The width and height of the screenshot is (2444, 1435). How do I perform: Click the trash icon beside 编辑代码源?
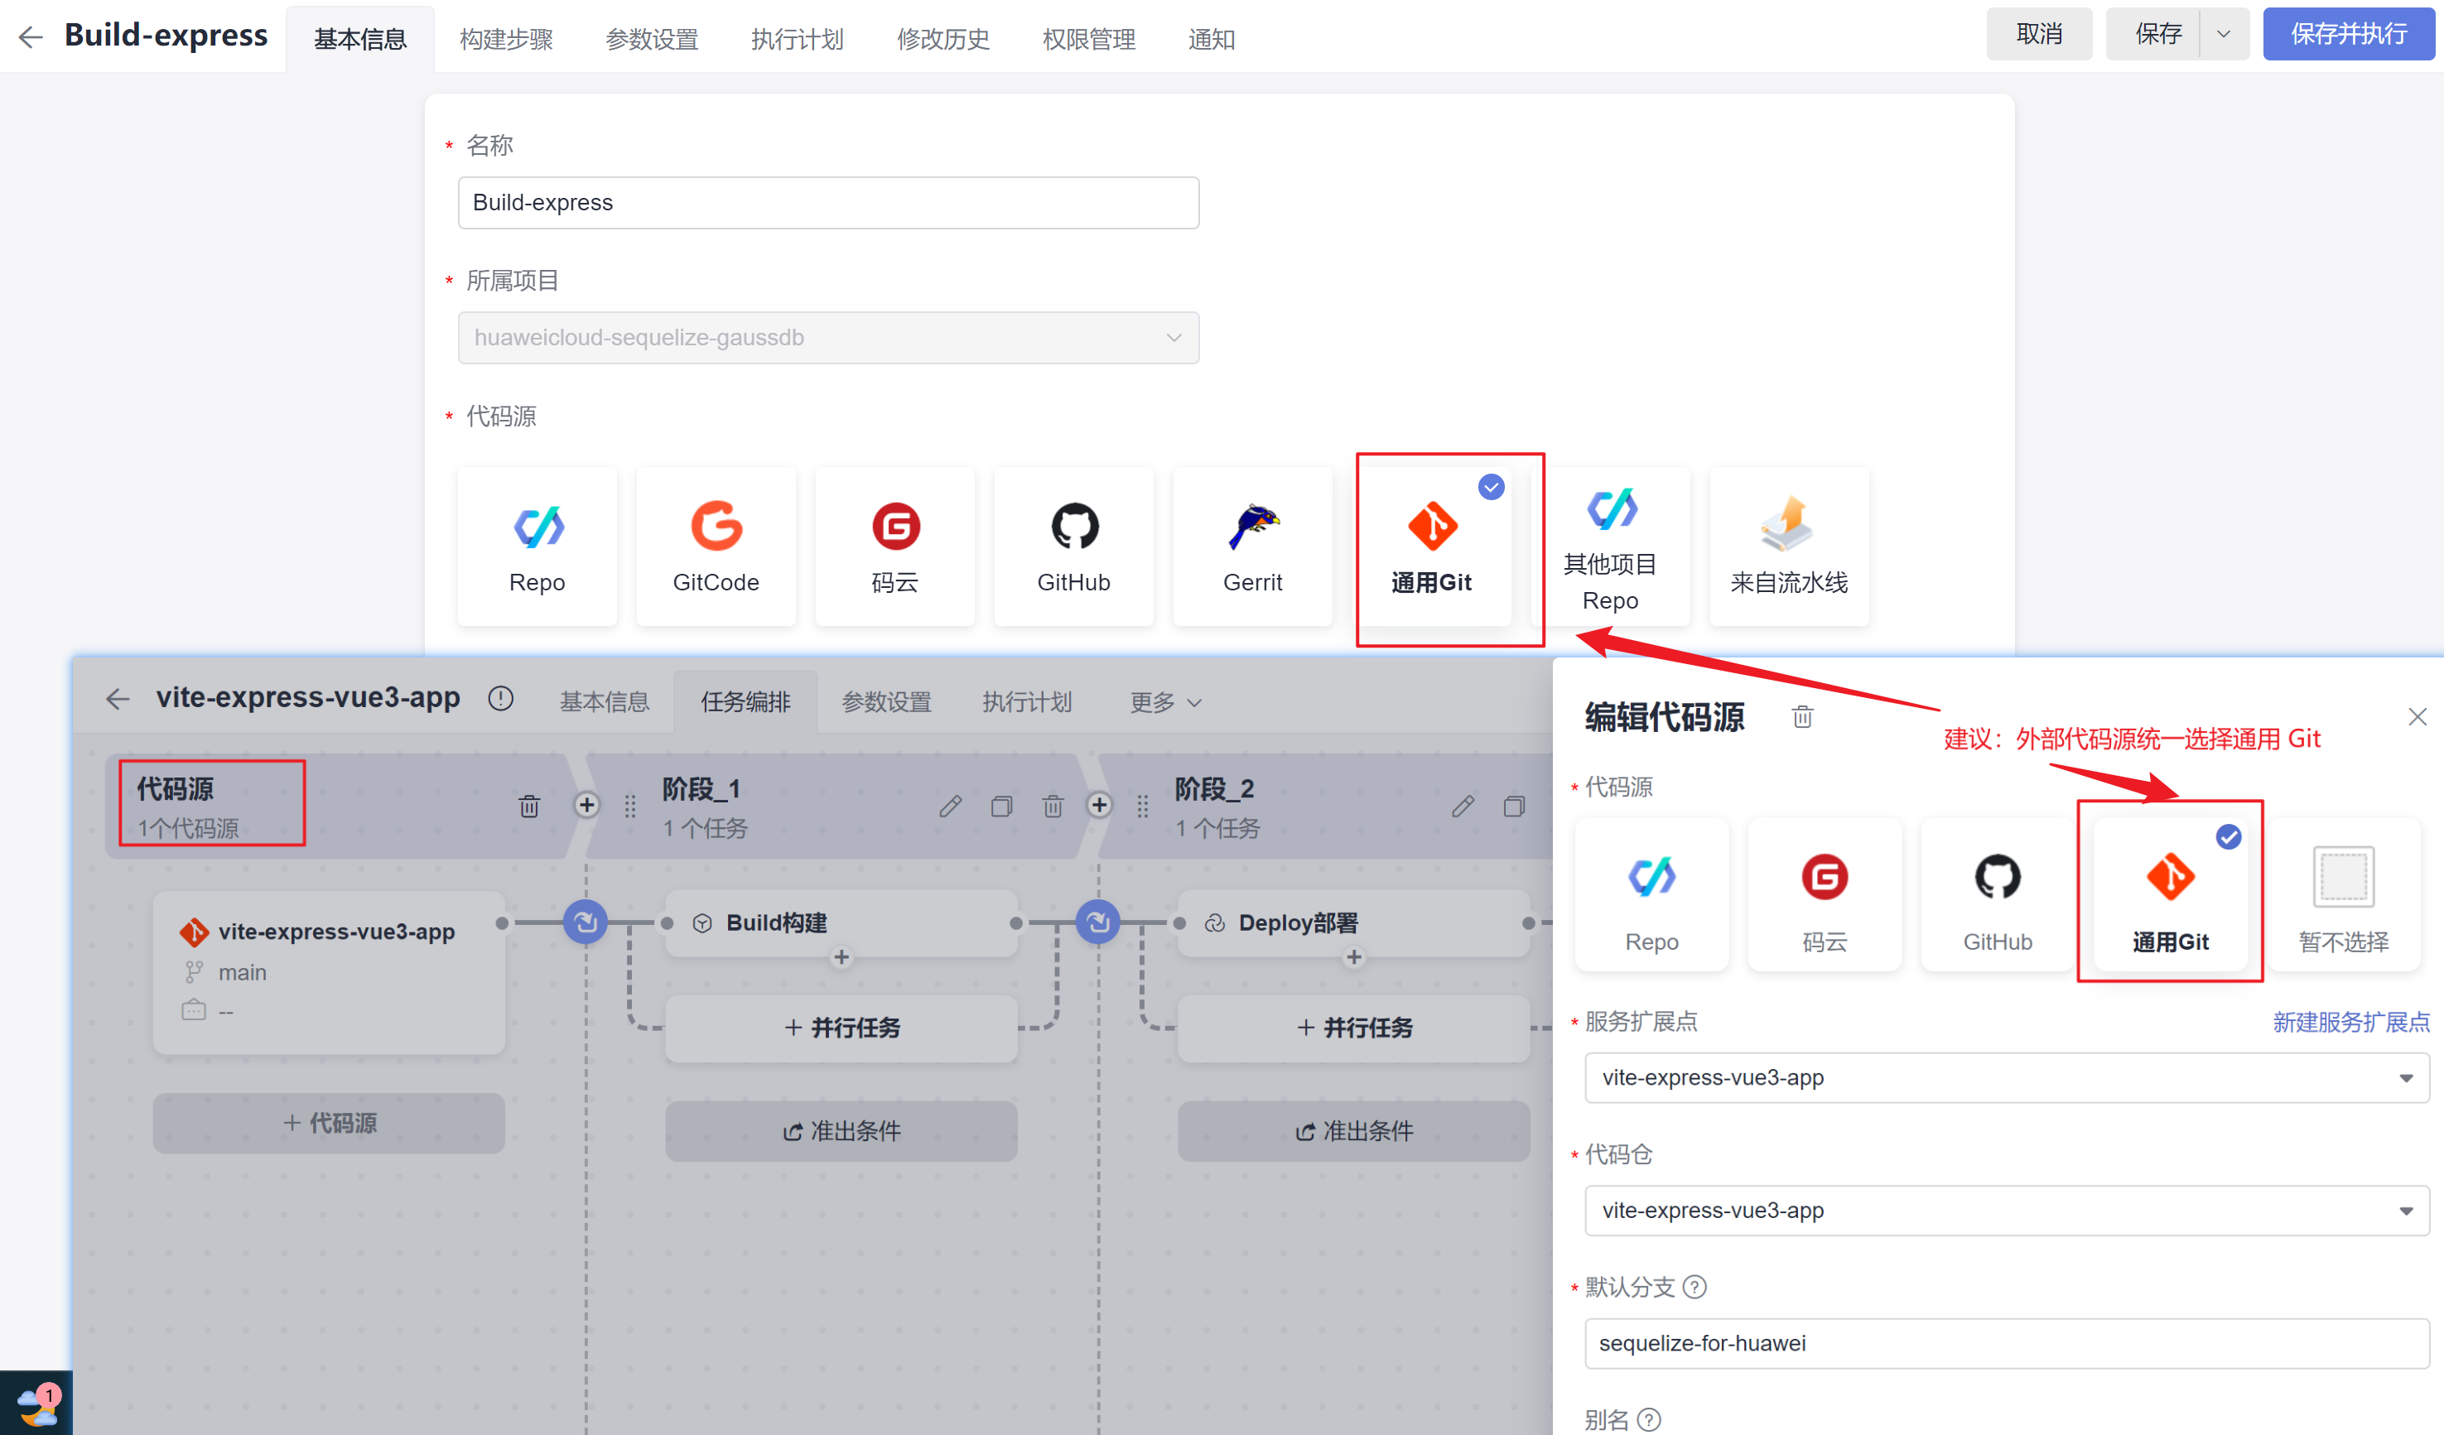click(1802, 716)
